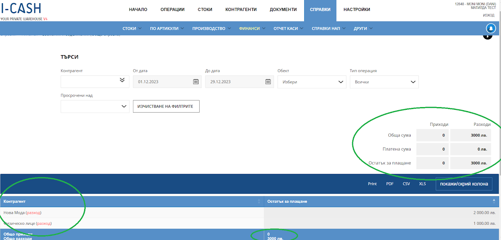Open the Обект dropdown
The height and width of the screenshot is (240, 501).
tap(312, 82)
